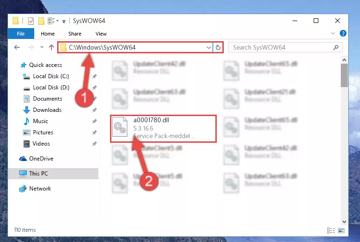
Task: Select the a0001780.dll file
Action: (x=163, y=129)
